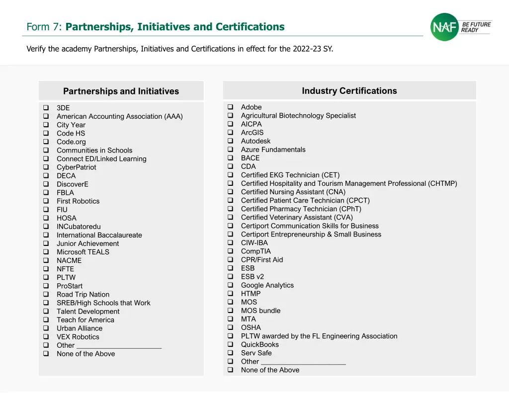This screenshot has height=393, width=509.
Task: Check the Autodesk checkbox
Action: (x=230, y=141)
